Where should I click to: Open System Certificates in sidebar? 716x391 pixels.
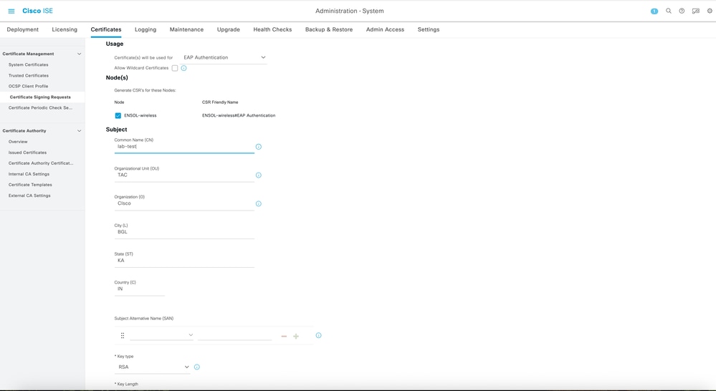pos(29,64)
